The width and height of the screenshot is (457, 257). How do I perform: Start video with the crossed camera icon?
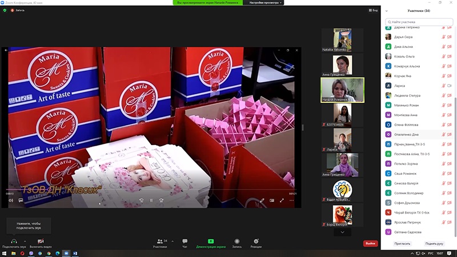[41, 241]
